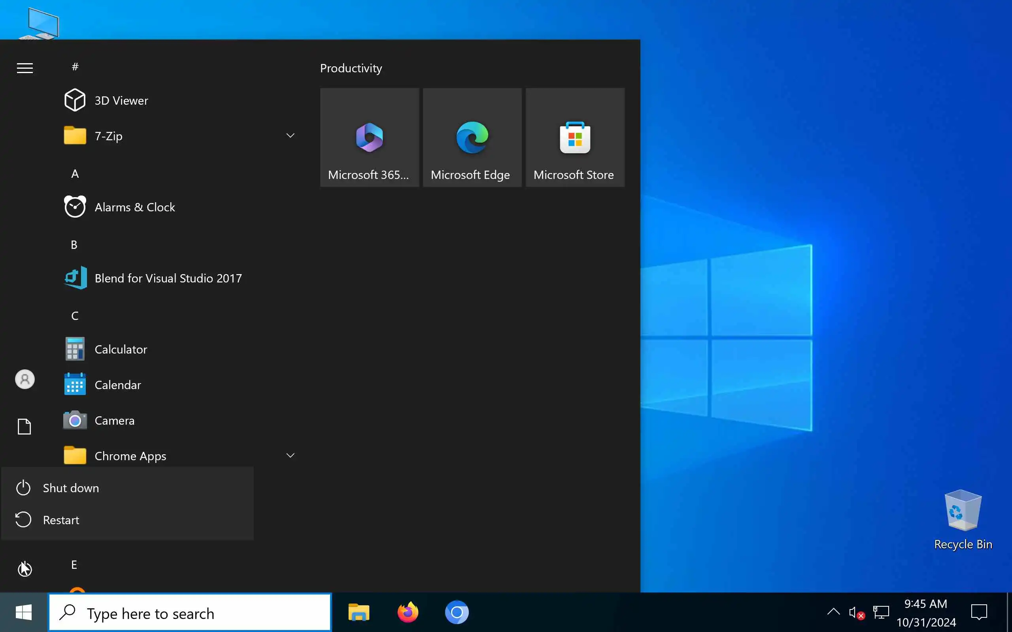Choose Shut down from the power menu
The image size is (1012, 632).
[x=71, y=488]
